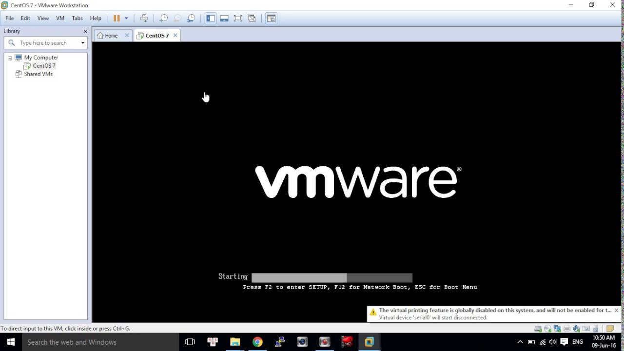Toggle the thumbnail bar view

coord(224,18)
